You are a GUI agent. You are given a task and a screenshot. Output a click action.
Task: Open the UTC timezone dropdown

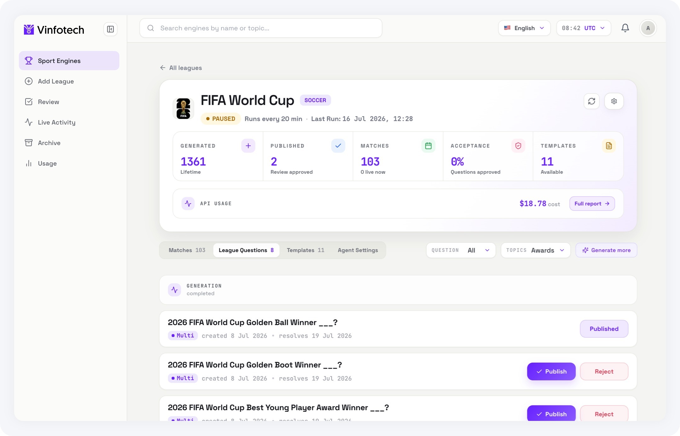pos(584,28)
